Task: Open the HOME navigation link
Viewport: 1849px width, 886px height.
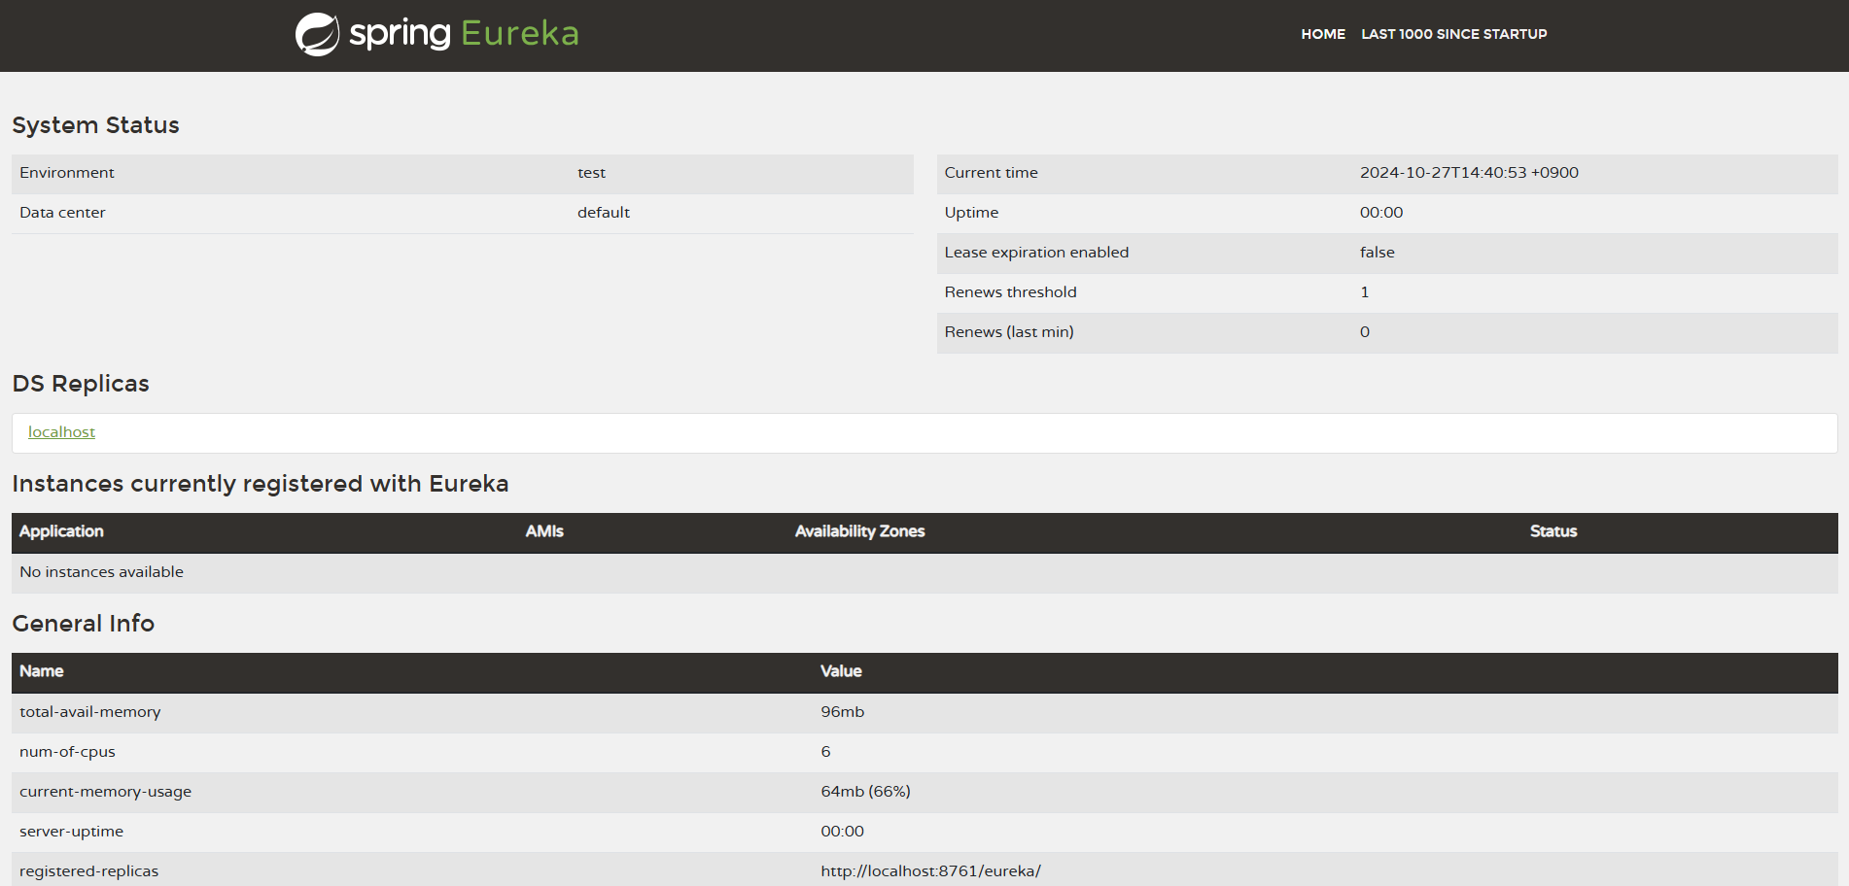Action: point(1323,34)
